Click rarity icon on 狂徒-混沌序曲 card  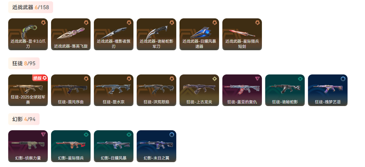[86, 79]
